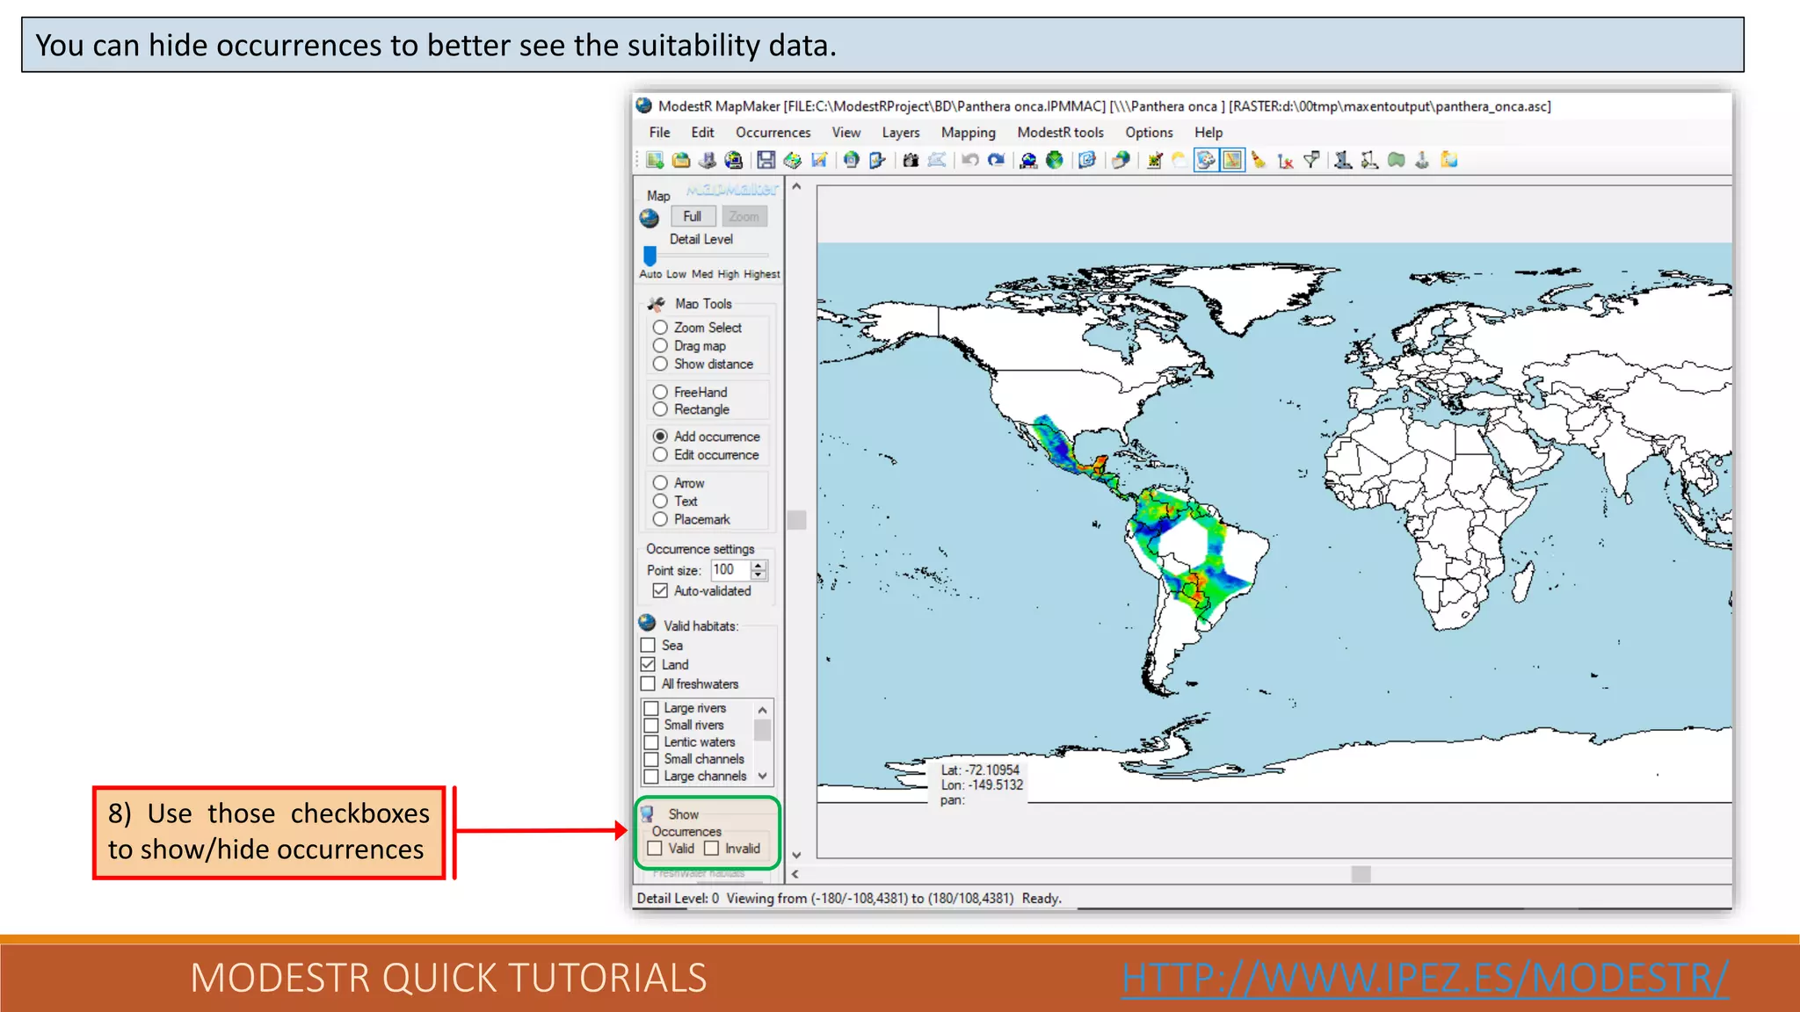Click left panel top scroll-up arrow

[796, 186]
